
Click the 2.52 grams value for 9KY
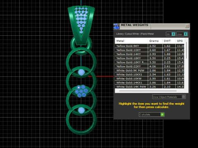pos(153,46)
